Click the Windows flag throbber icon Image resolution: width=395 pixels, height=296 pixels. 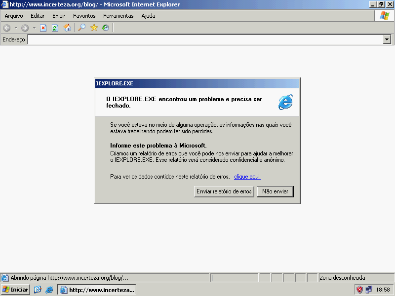(385, 16)
